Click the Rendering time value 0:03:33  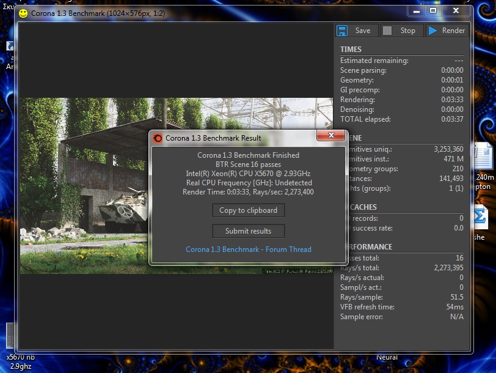[452, 100]
